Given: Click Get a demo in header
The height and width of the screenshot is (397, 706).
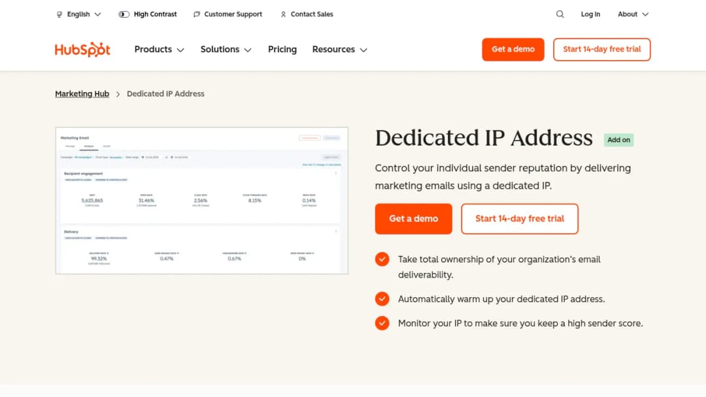Looking at the screenshot, I should pyautogui.click(x=513, y=50).
